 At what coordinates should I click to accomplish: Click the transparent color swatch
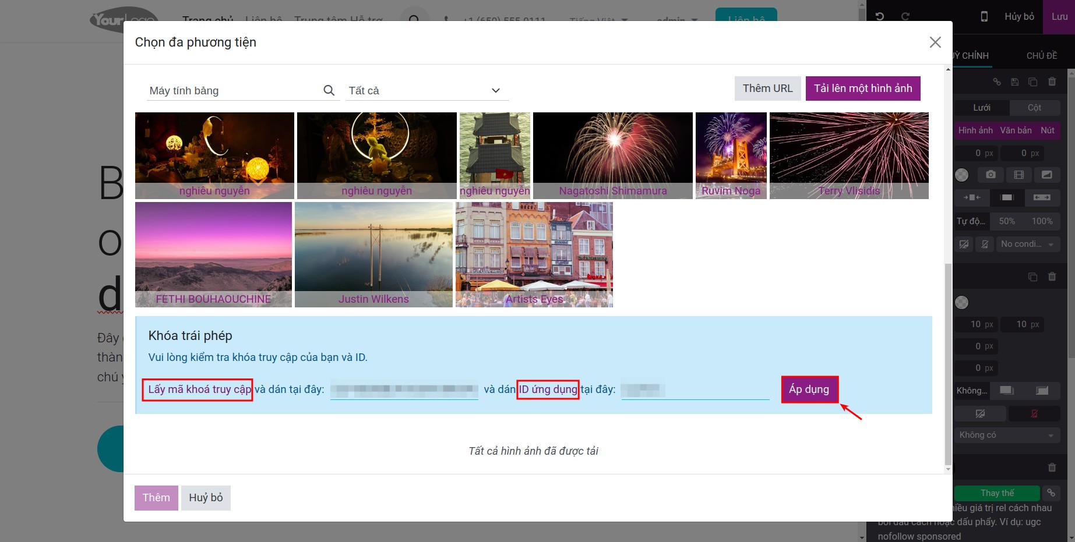(x=962, y=174)
